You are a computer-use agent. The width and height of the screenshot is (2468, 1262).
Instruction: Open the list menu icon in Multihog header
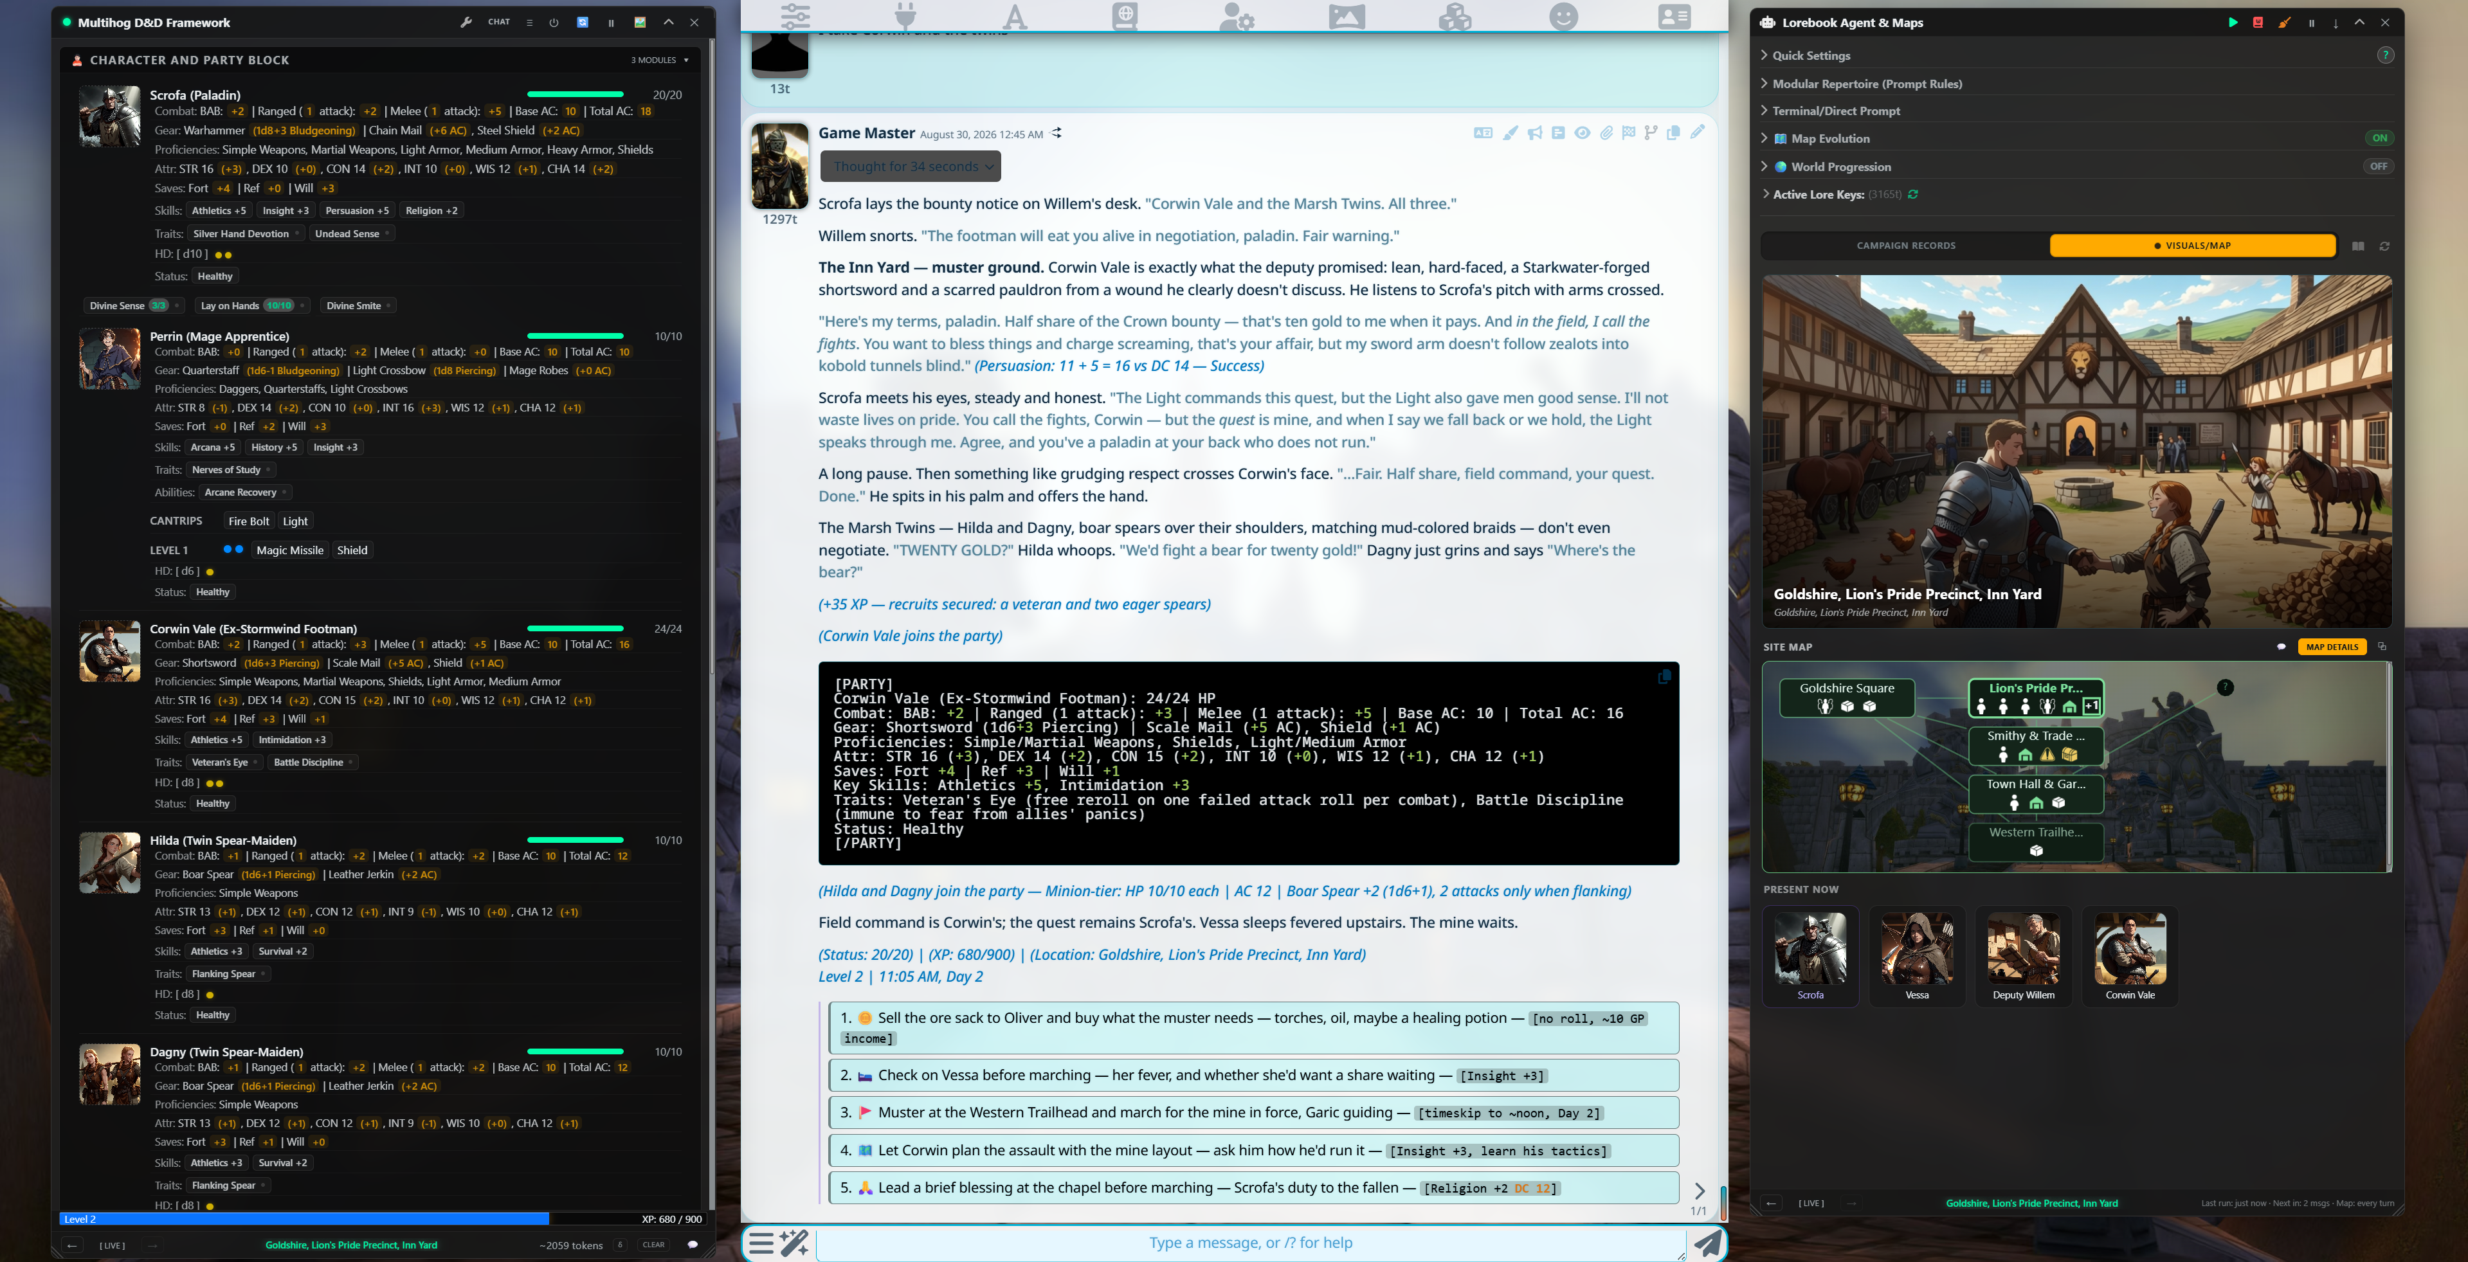click(529, 22)
